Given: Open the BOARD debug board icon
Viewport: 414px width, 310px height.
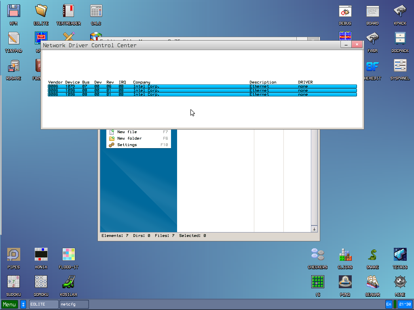Looking at the screenshot, I should click(372, 11).
